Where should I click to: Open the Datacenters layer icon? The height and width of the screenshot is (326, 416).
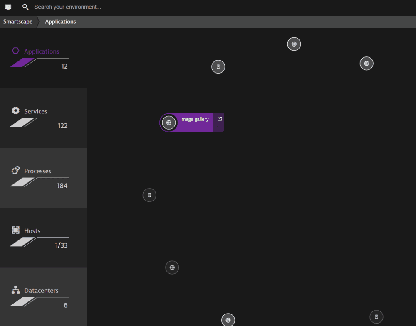point(15,290)
